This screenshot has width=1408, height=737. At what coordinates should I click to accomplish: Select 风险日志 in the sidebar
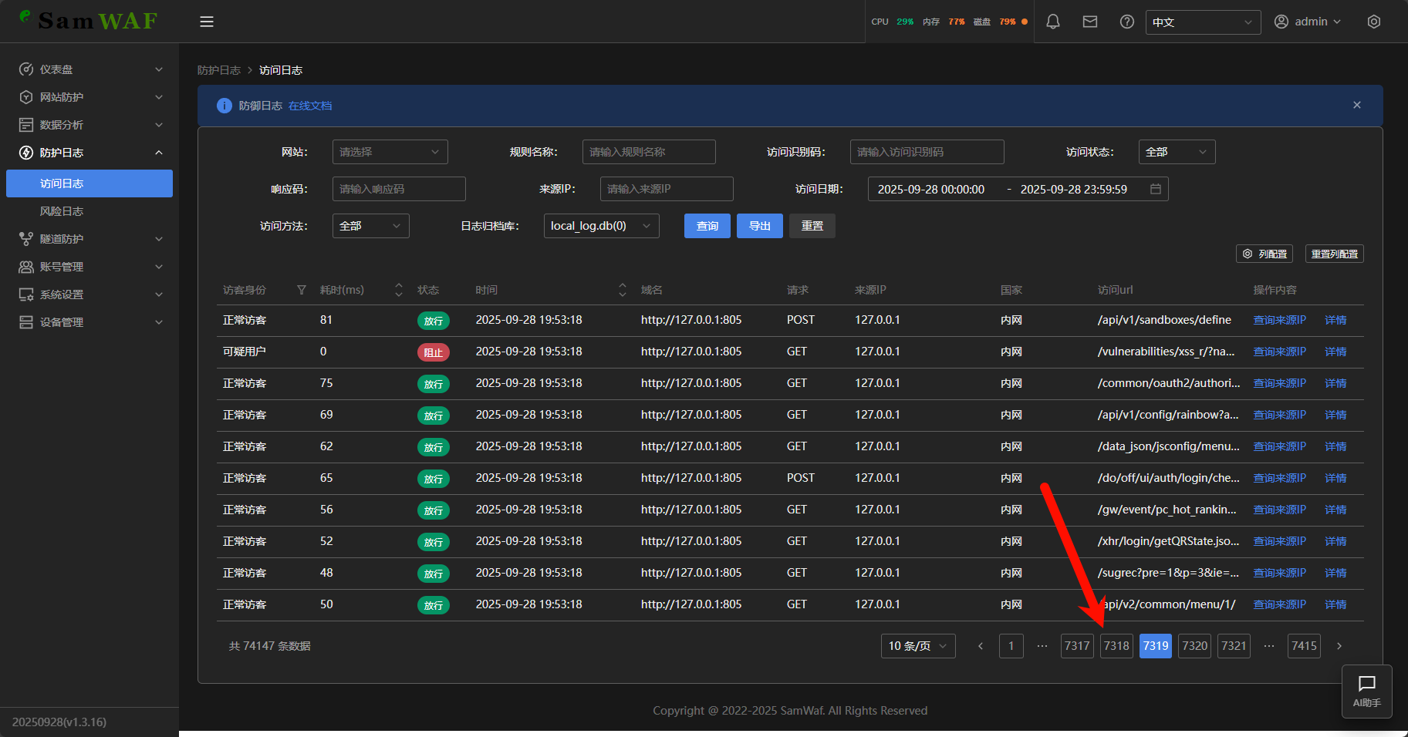(x=62, y=211)
